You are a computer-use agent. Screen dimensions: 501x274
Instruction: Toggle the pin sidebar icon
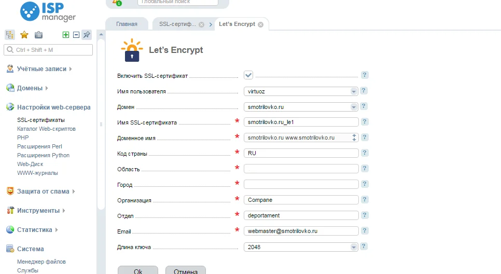click(87, 35)
